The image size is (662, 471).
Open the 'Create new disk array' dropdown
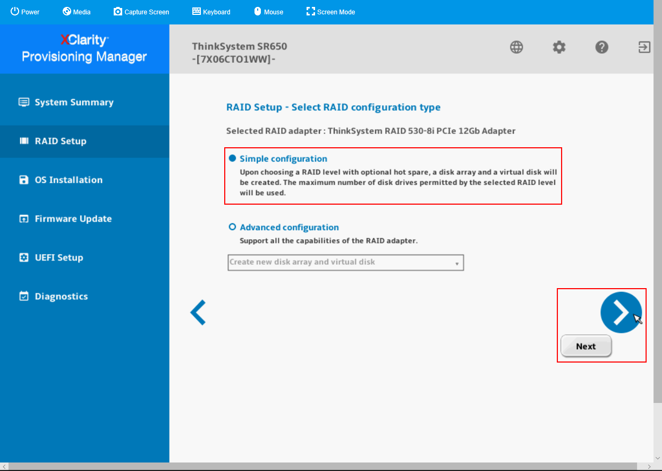click(x=346, y=262)
